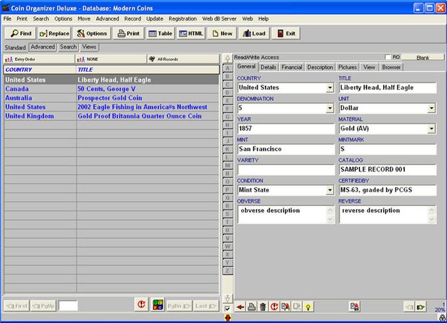
Task: Click the colored squares icon
Action: [x=158, y=305]
